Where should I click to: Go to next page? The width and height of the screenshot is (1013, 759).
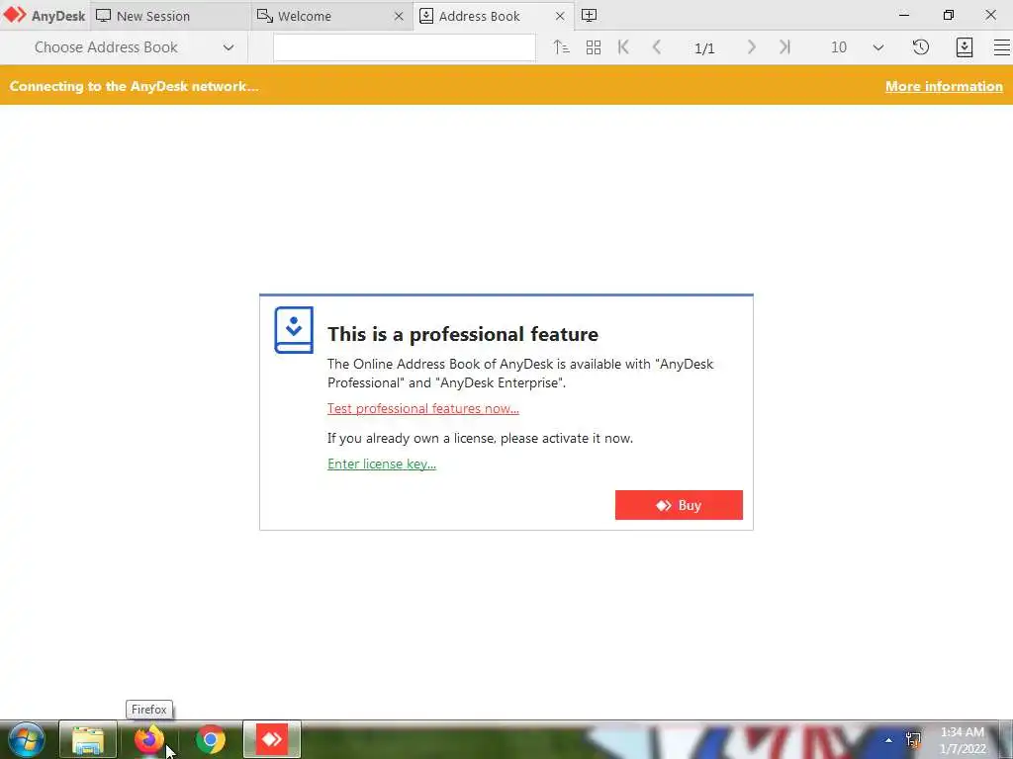[x=751, y=47]
